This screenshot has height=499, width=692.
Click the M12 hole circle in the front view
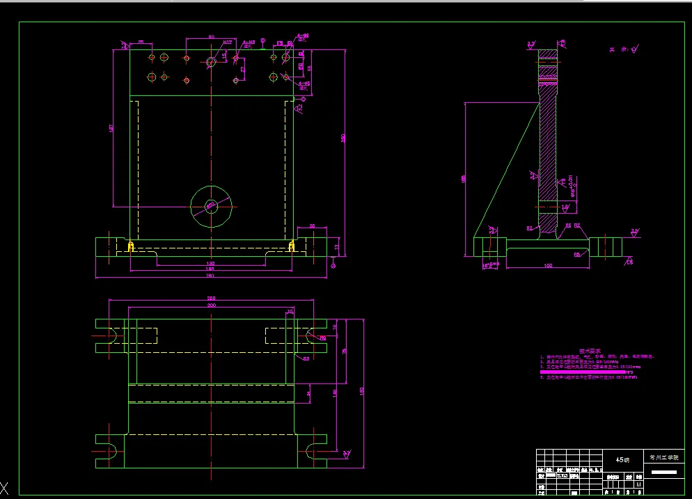[212, 62]
